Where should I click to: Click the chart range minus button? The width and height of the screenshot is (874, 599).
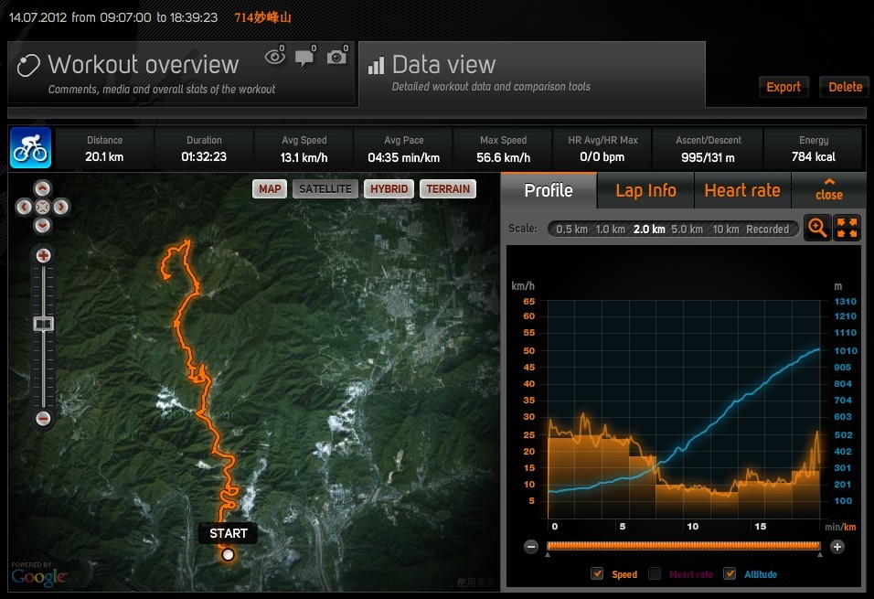tap(531, 547)
